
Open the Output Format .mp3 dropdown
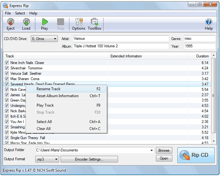tap(56, 159)
